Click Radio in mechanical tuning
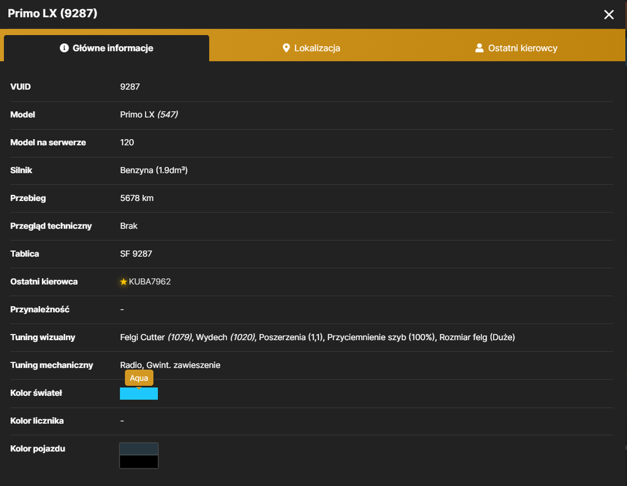The width and height of the screenshot is (627, 486). (x=131, y=365)
